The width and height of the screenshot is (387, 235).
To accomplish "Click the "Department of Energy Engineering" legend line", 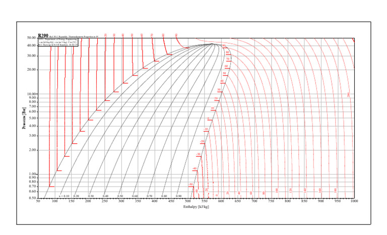I will (x=58, y=39).
